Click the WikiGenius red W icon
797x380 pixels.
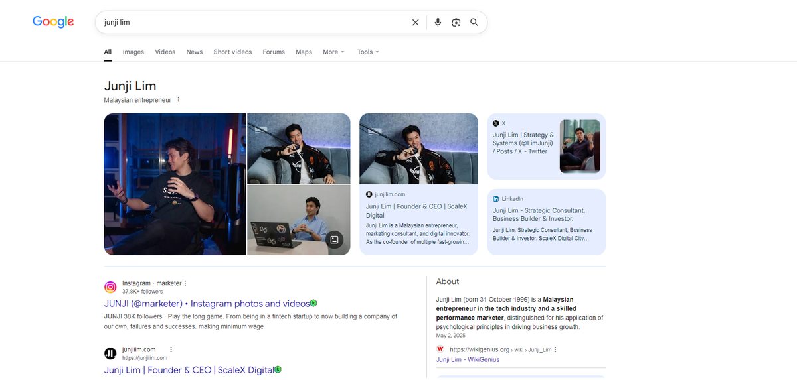pos(440,349)
